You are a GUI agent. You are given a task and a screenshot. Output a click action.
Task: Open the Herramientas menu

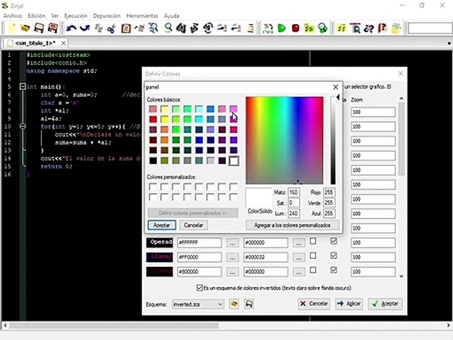142,16
